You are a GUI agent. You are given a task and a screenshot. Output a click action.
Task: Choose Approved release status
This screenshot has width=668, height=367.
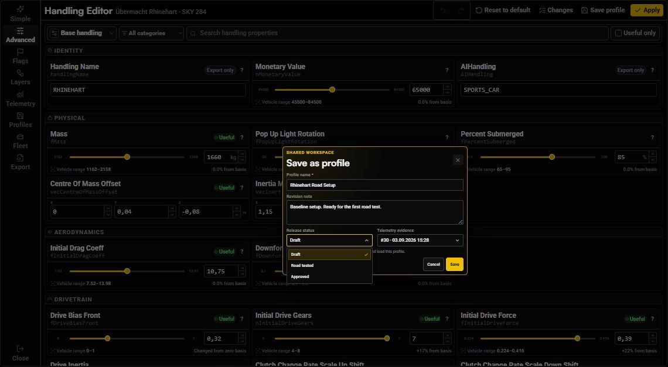point(329,277)
